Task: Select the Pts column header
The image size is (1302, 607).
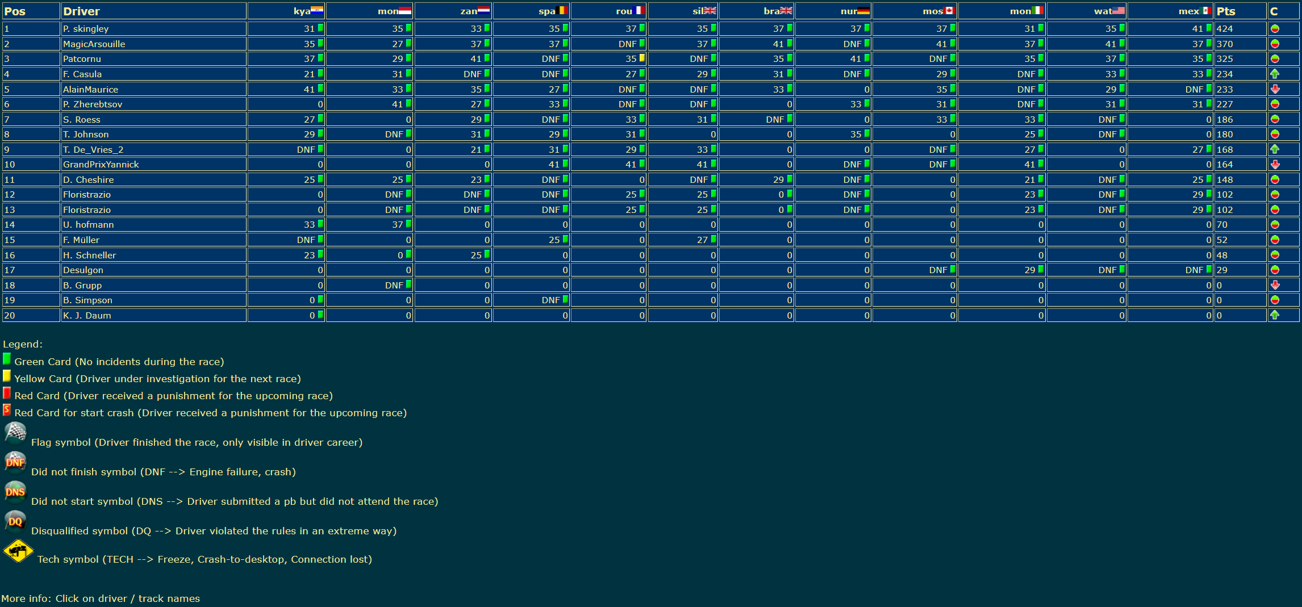Action: [x=1226, y=11]
